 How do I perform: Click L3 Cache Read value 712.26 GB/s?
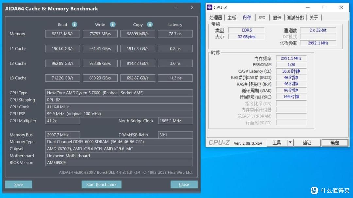pyautogui.click(x=62, y=78)
